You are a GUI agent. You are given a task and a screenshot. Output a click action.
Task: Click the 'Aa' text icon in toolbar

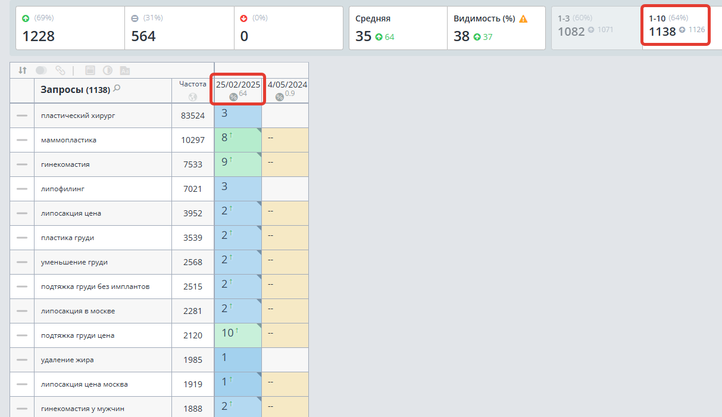pyautogui.click(x=125, y=70)
